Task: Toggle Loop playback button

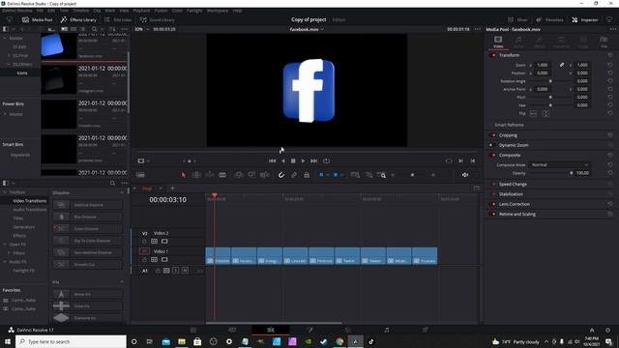Action: click(x=326, y=161)
